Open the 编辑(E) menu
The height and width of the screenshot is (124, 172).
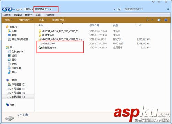[x=18, y=15]
